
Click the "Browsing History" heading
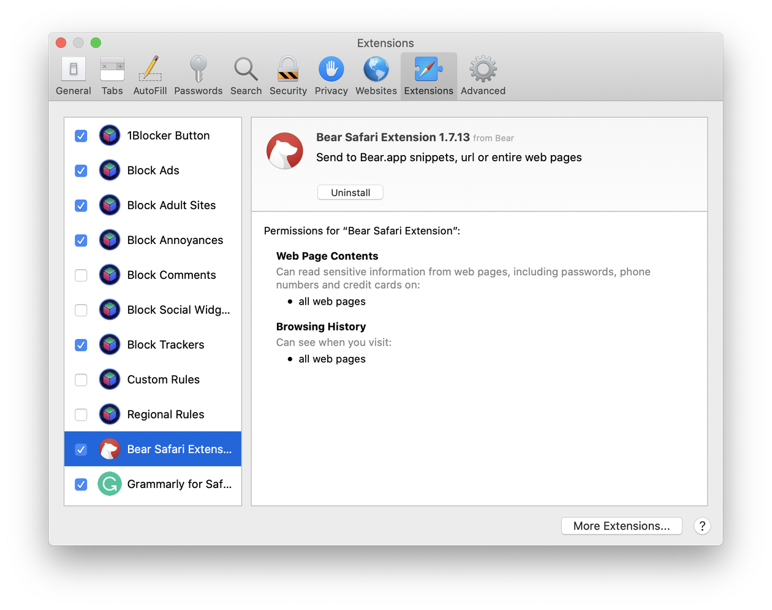coord(321,327)
